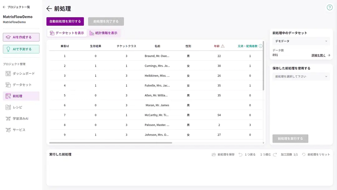Click the back arrow beside 前処理 title
The width and height of the screenshot is (337, 190).
point(49,9)
